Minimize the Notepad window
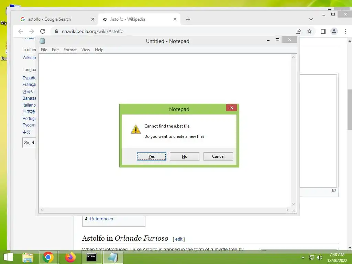This screenshot has width=352, height=264. click(268, 40)
